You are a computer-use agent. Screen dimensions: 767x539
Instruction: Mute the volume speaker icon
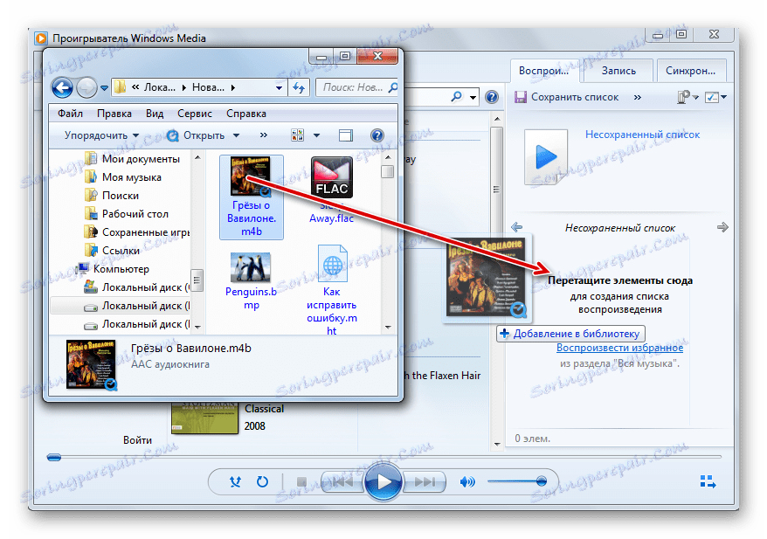point(467,482)
